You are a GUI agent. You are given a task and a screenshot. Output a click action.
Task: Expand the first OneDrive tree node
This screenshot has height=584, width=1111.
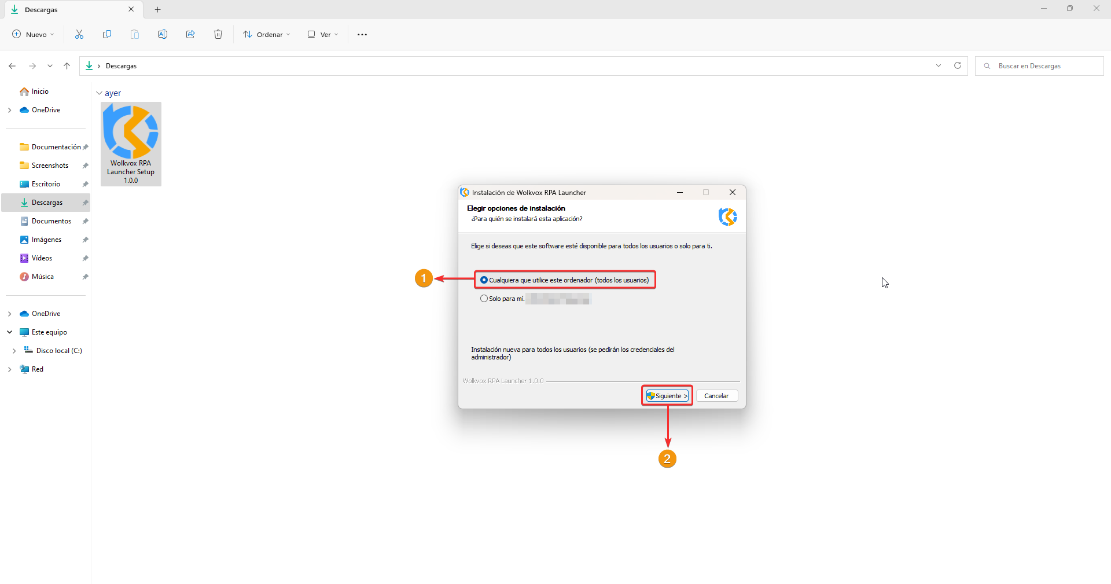(10, 110)
